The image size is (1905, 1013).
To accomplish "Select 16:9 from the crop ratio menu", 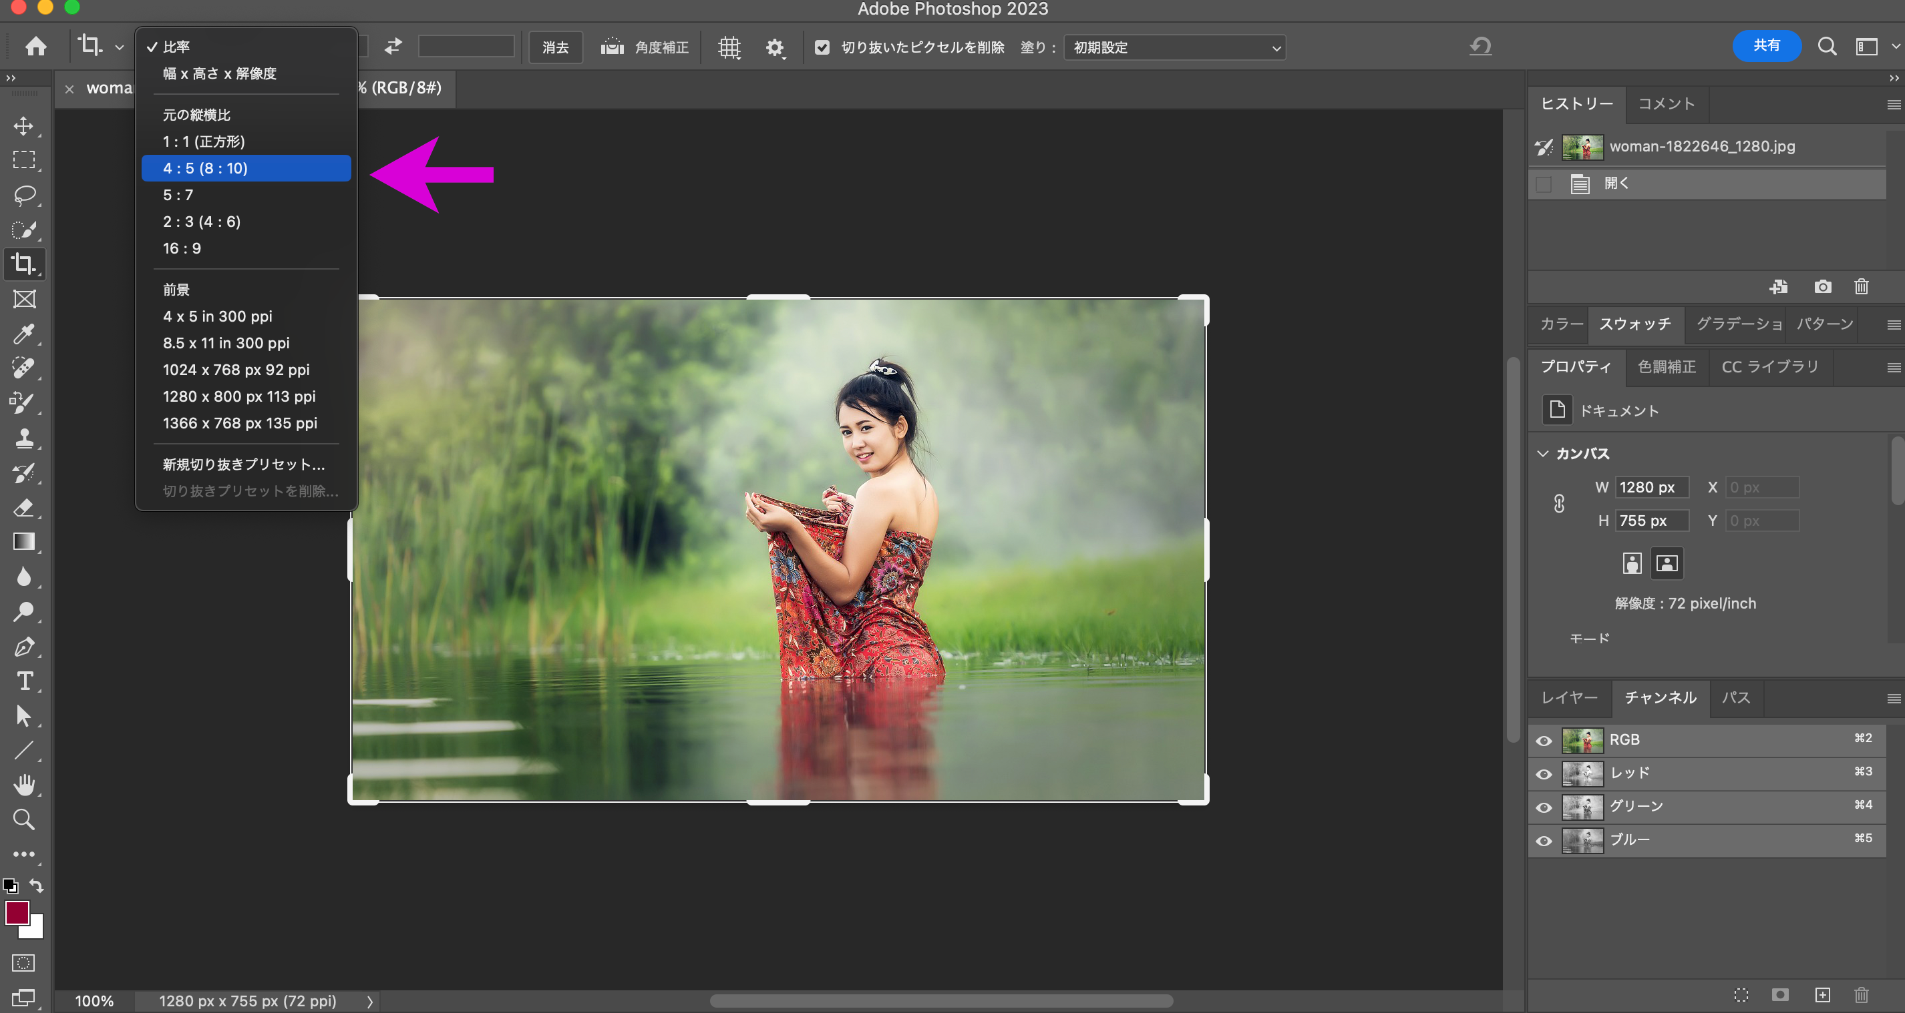I will tap(181, 248).
